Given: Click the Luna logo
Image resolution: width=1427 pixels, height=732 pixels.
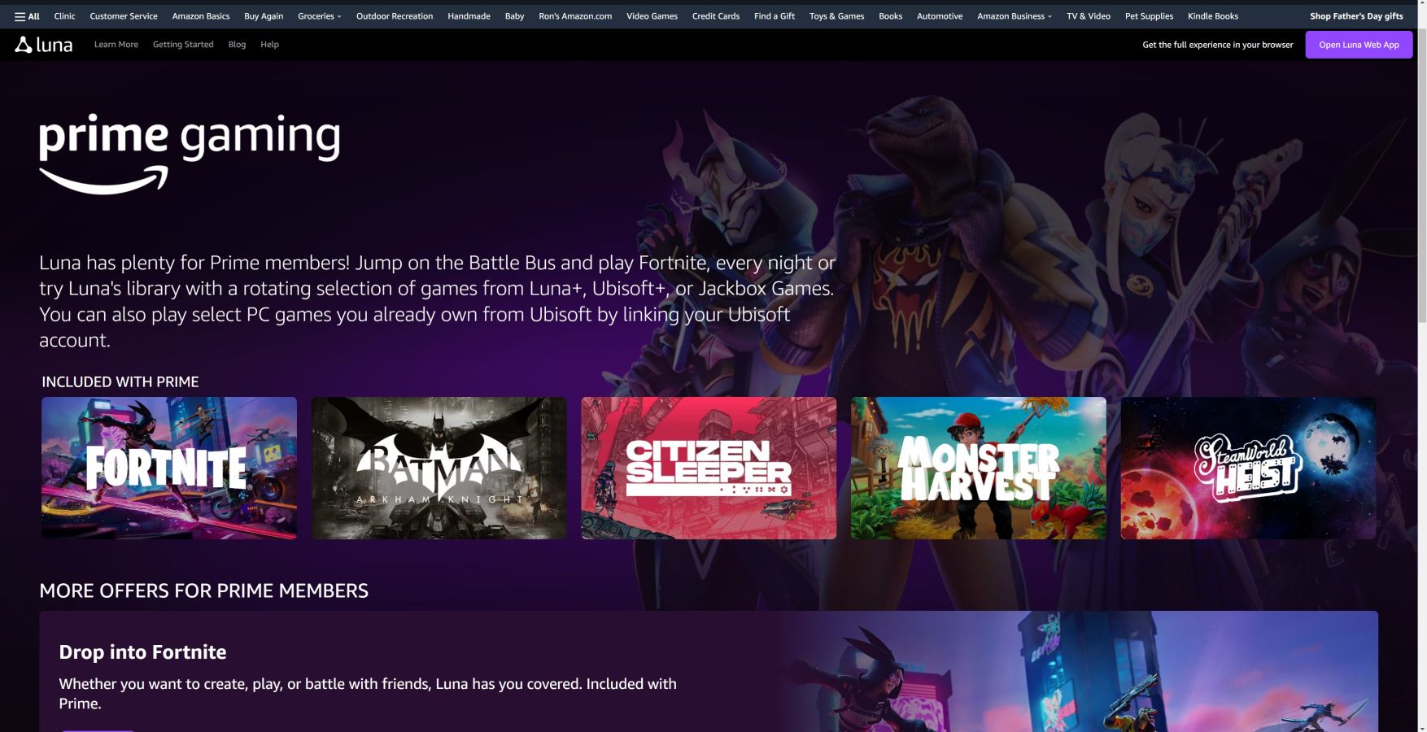Looking at the screenshot, I should tap(44, 45).
